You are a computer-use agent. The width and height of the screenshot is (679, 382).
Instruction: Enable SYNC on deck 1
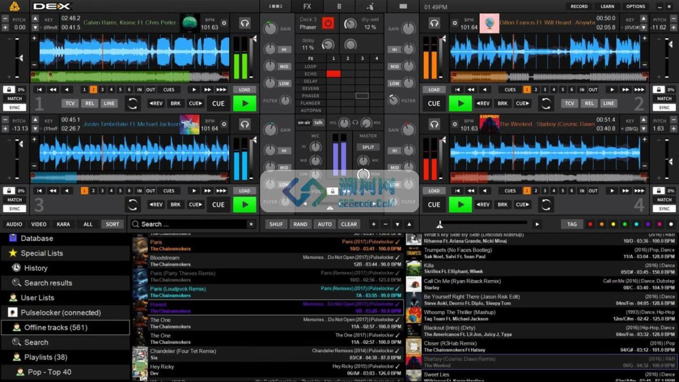[x=14, y=108]
